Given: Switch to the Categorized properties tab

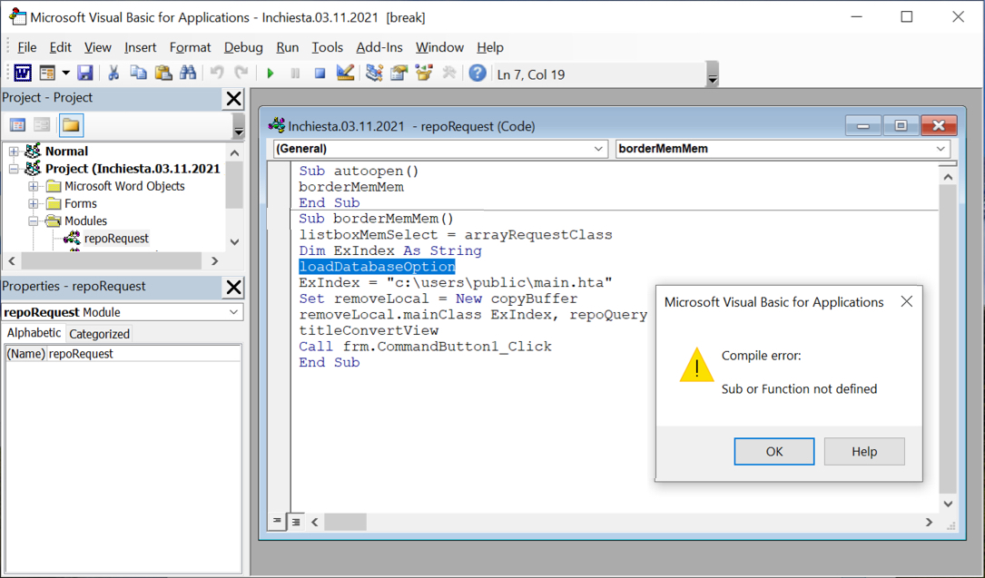Looking at the screenshot, I should tap(99, 334).
